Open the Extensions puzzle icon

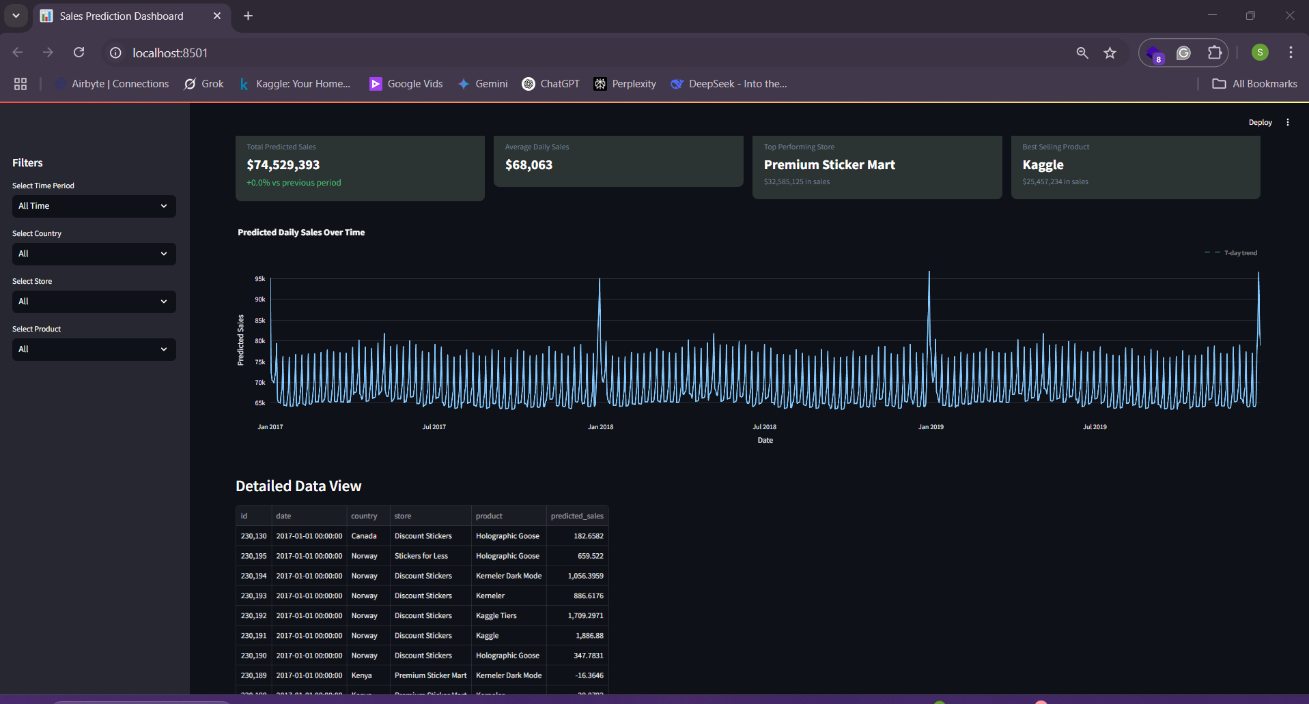pyautogui.click(x=1214, y=53)
